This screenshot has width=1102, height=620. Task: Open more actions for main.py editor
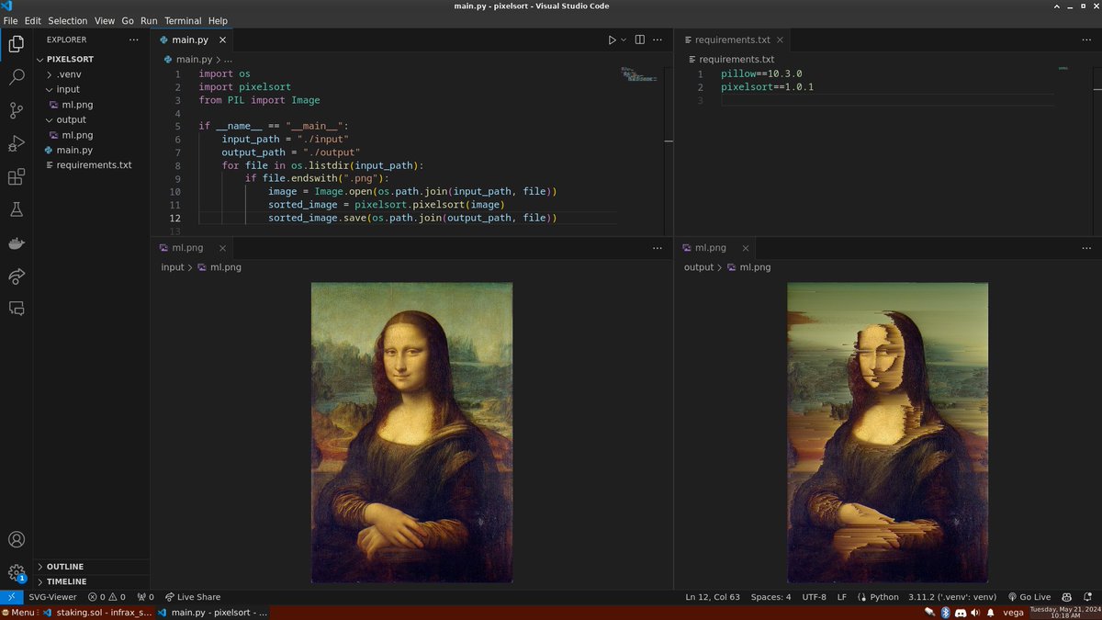tap(658, 40)
